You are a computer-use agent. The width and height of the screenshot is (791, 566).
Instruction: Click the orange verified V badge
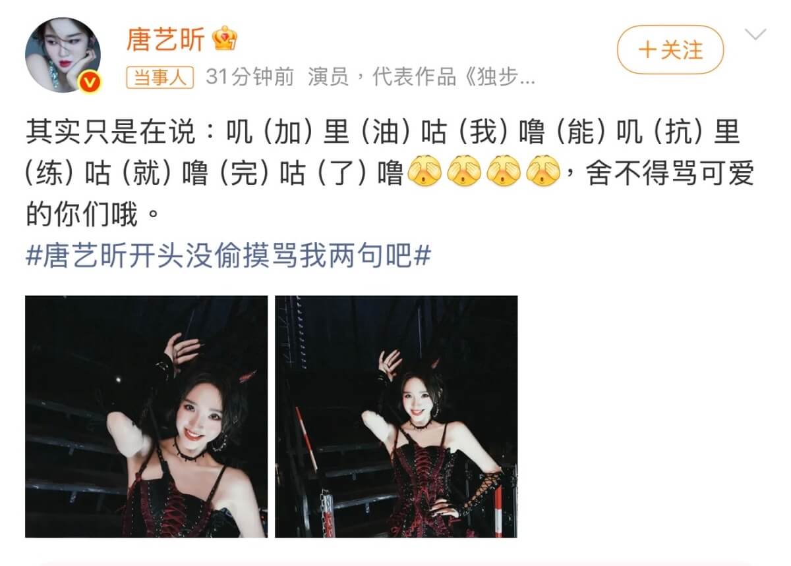89,82
